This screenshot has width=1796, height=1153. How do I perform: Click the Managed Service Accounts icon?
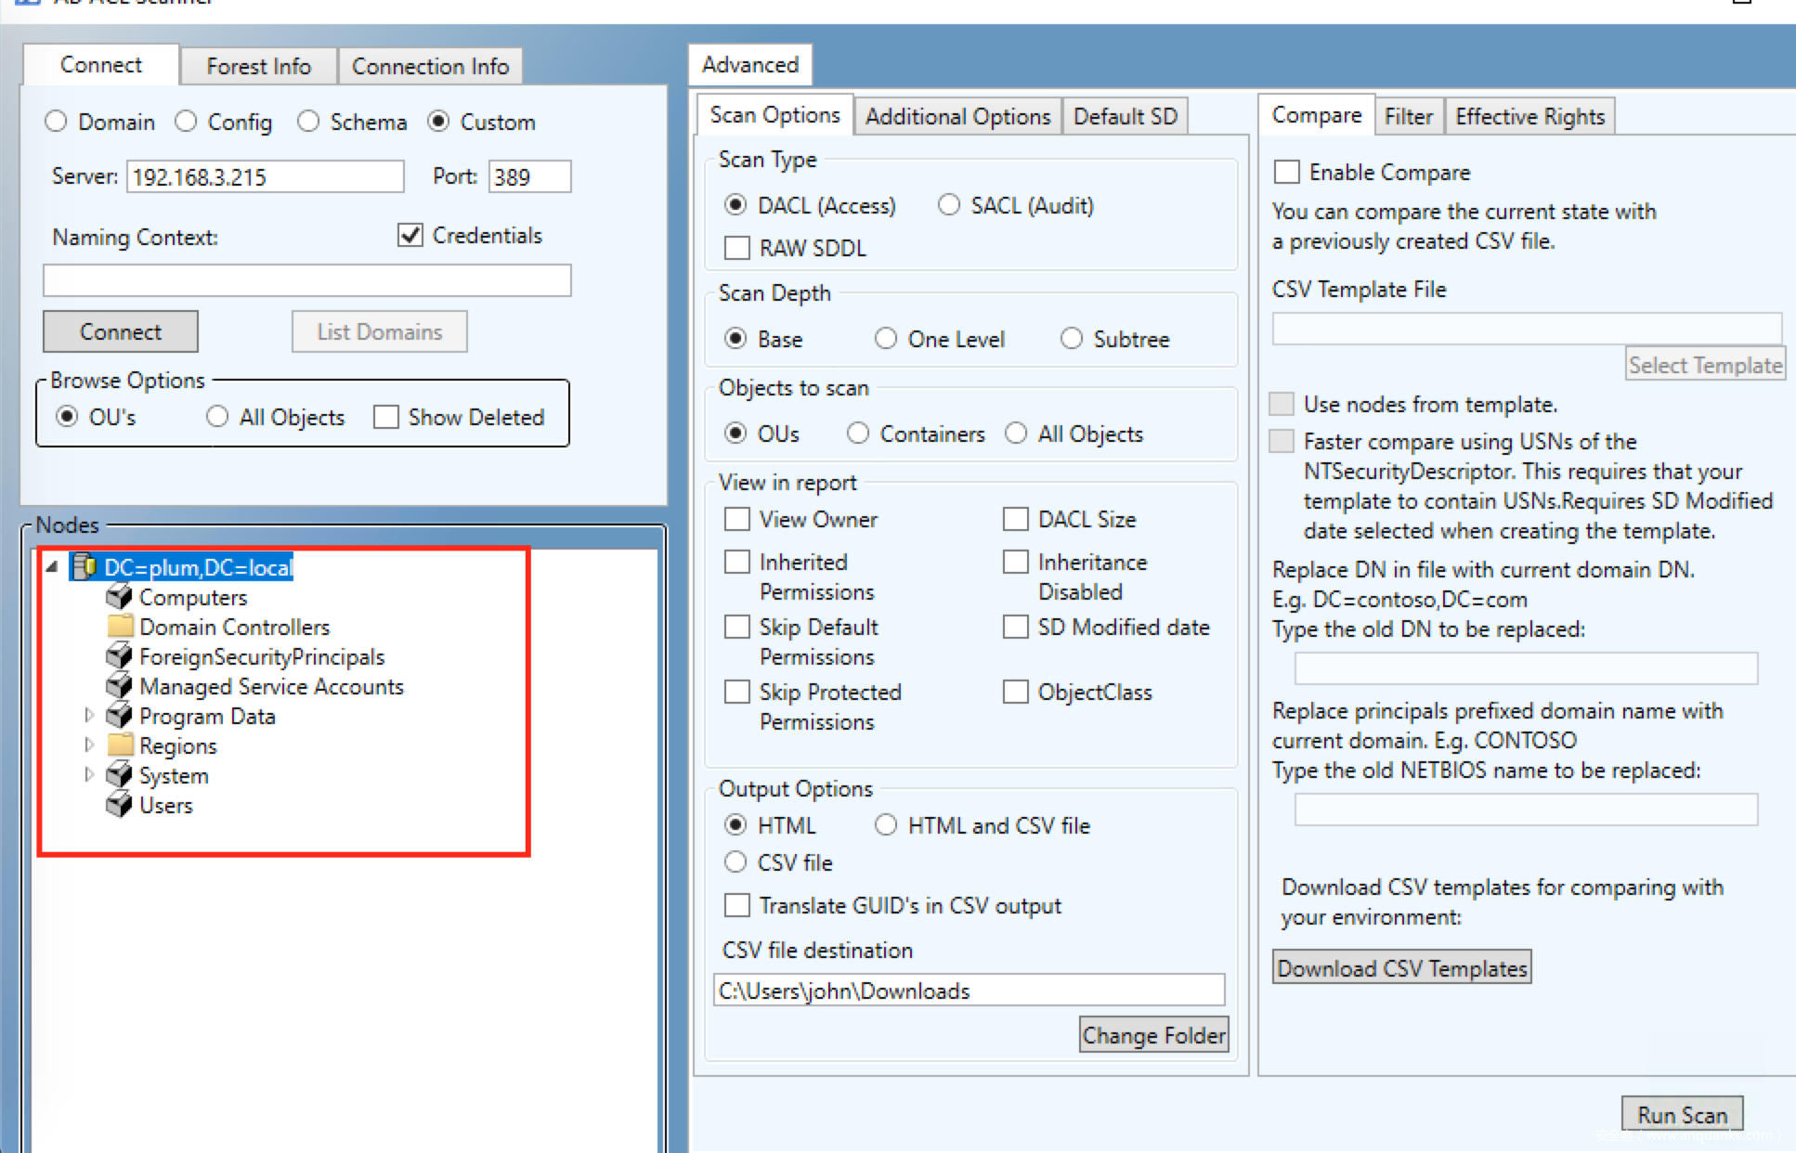119,685
